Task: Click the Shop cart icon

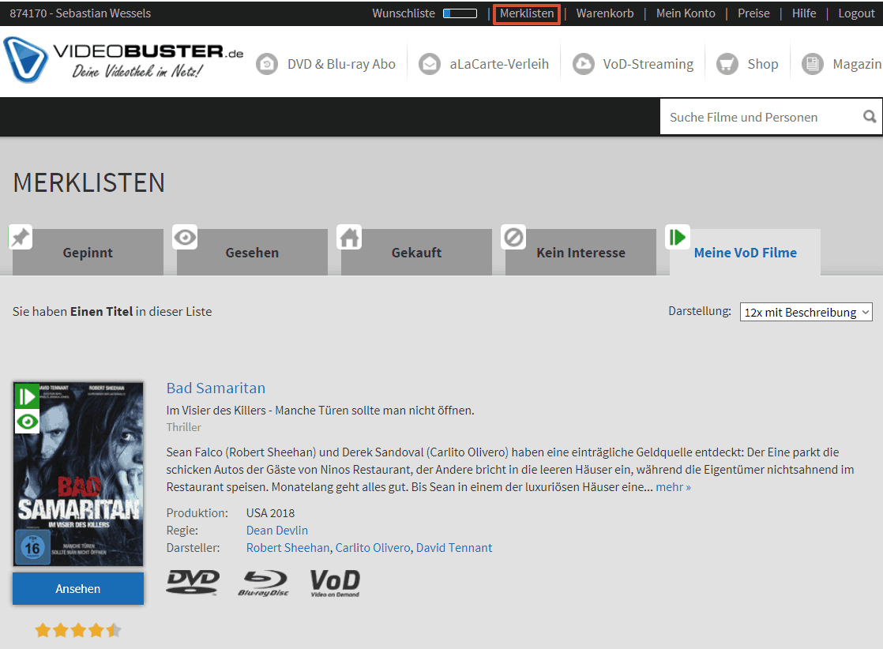Action: pos(727,64)
